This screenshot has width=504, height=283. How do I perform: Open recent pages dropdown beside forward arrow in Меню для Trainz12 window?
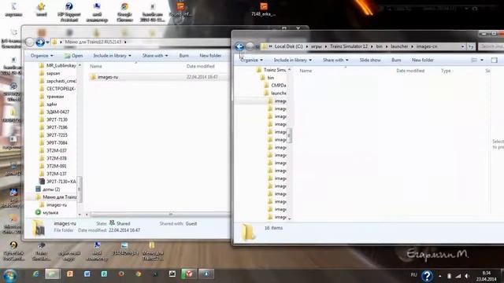point(47,42)
